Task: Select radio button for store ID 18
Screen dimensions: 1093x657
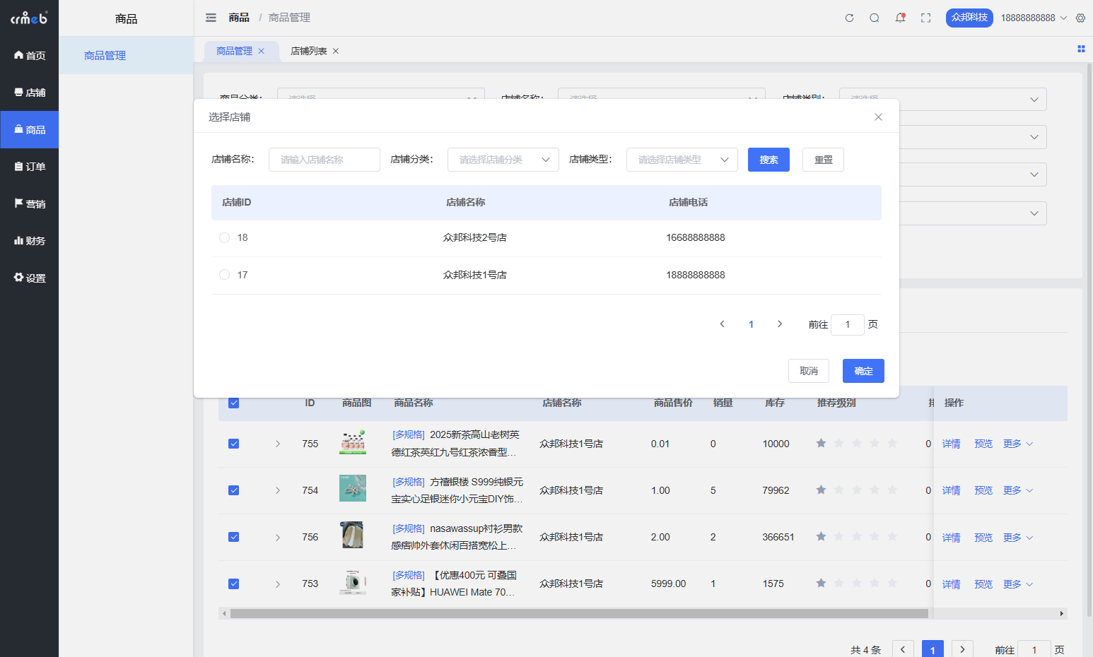Action: 224,238
